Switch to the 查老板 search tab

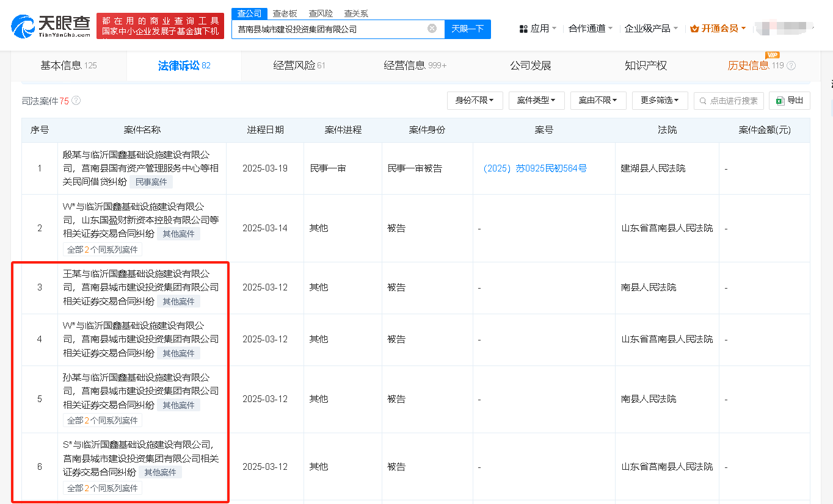pyautogui.click(x=285, y=13)
